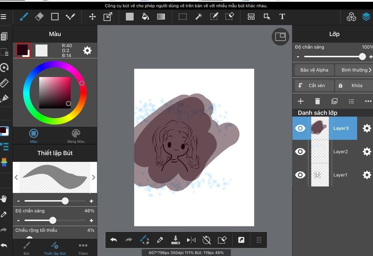The width and height of the screenshot is (373, 256).
Task: Activate the Text tool
Action: tap(282, 17)
